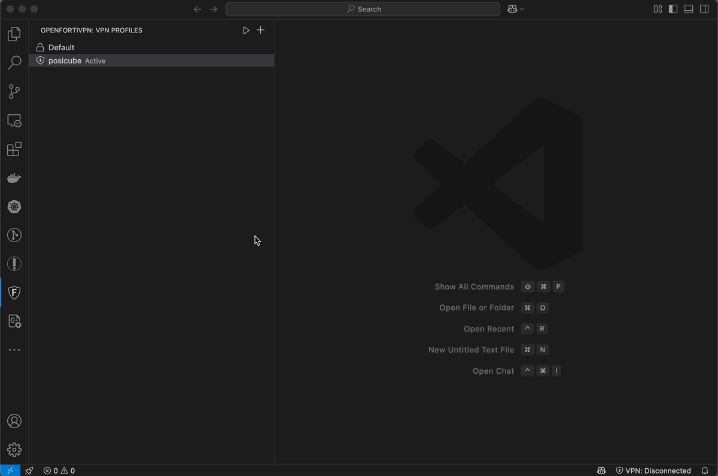718x476 pixels.
Task: Click the Open Chat label
Action: (x=494, y=371)
